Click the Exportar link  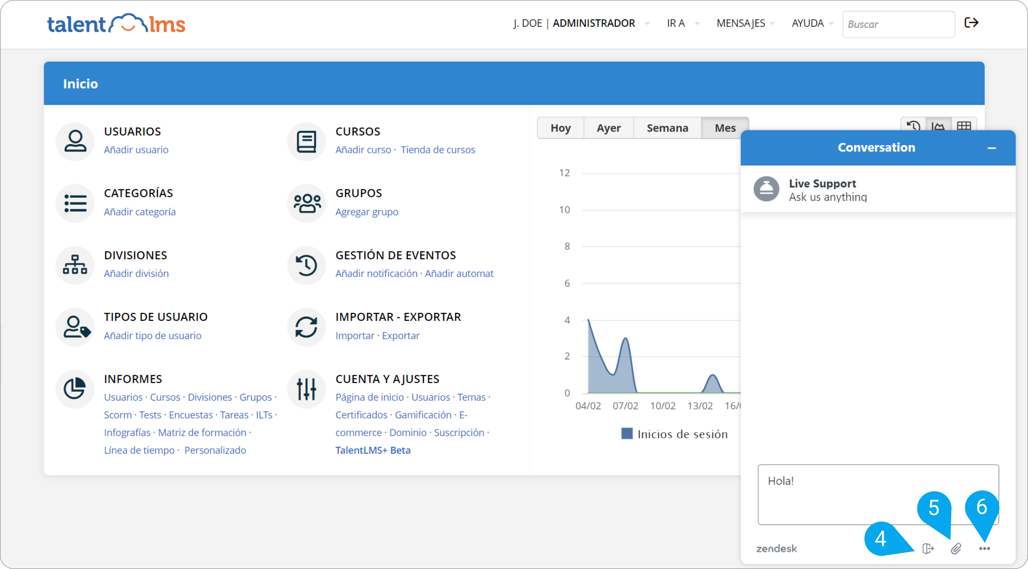pos(401,335)
